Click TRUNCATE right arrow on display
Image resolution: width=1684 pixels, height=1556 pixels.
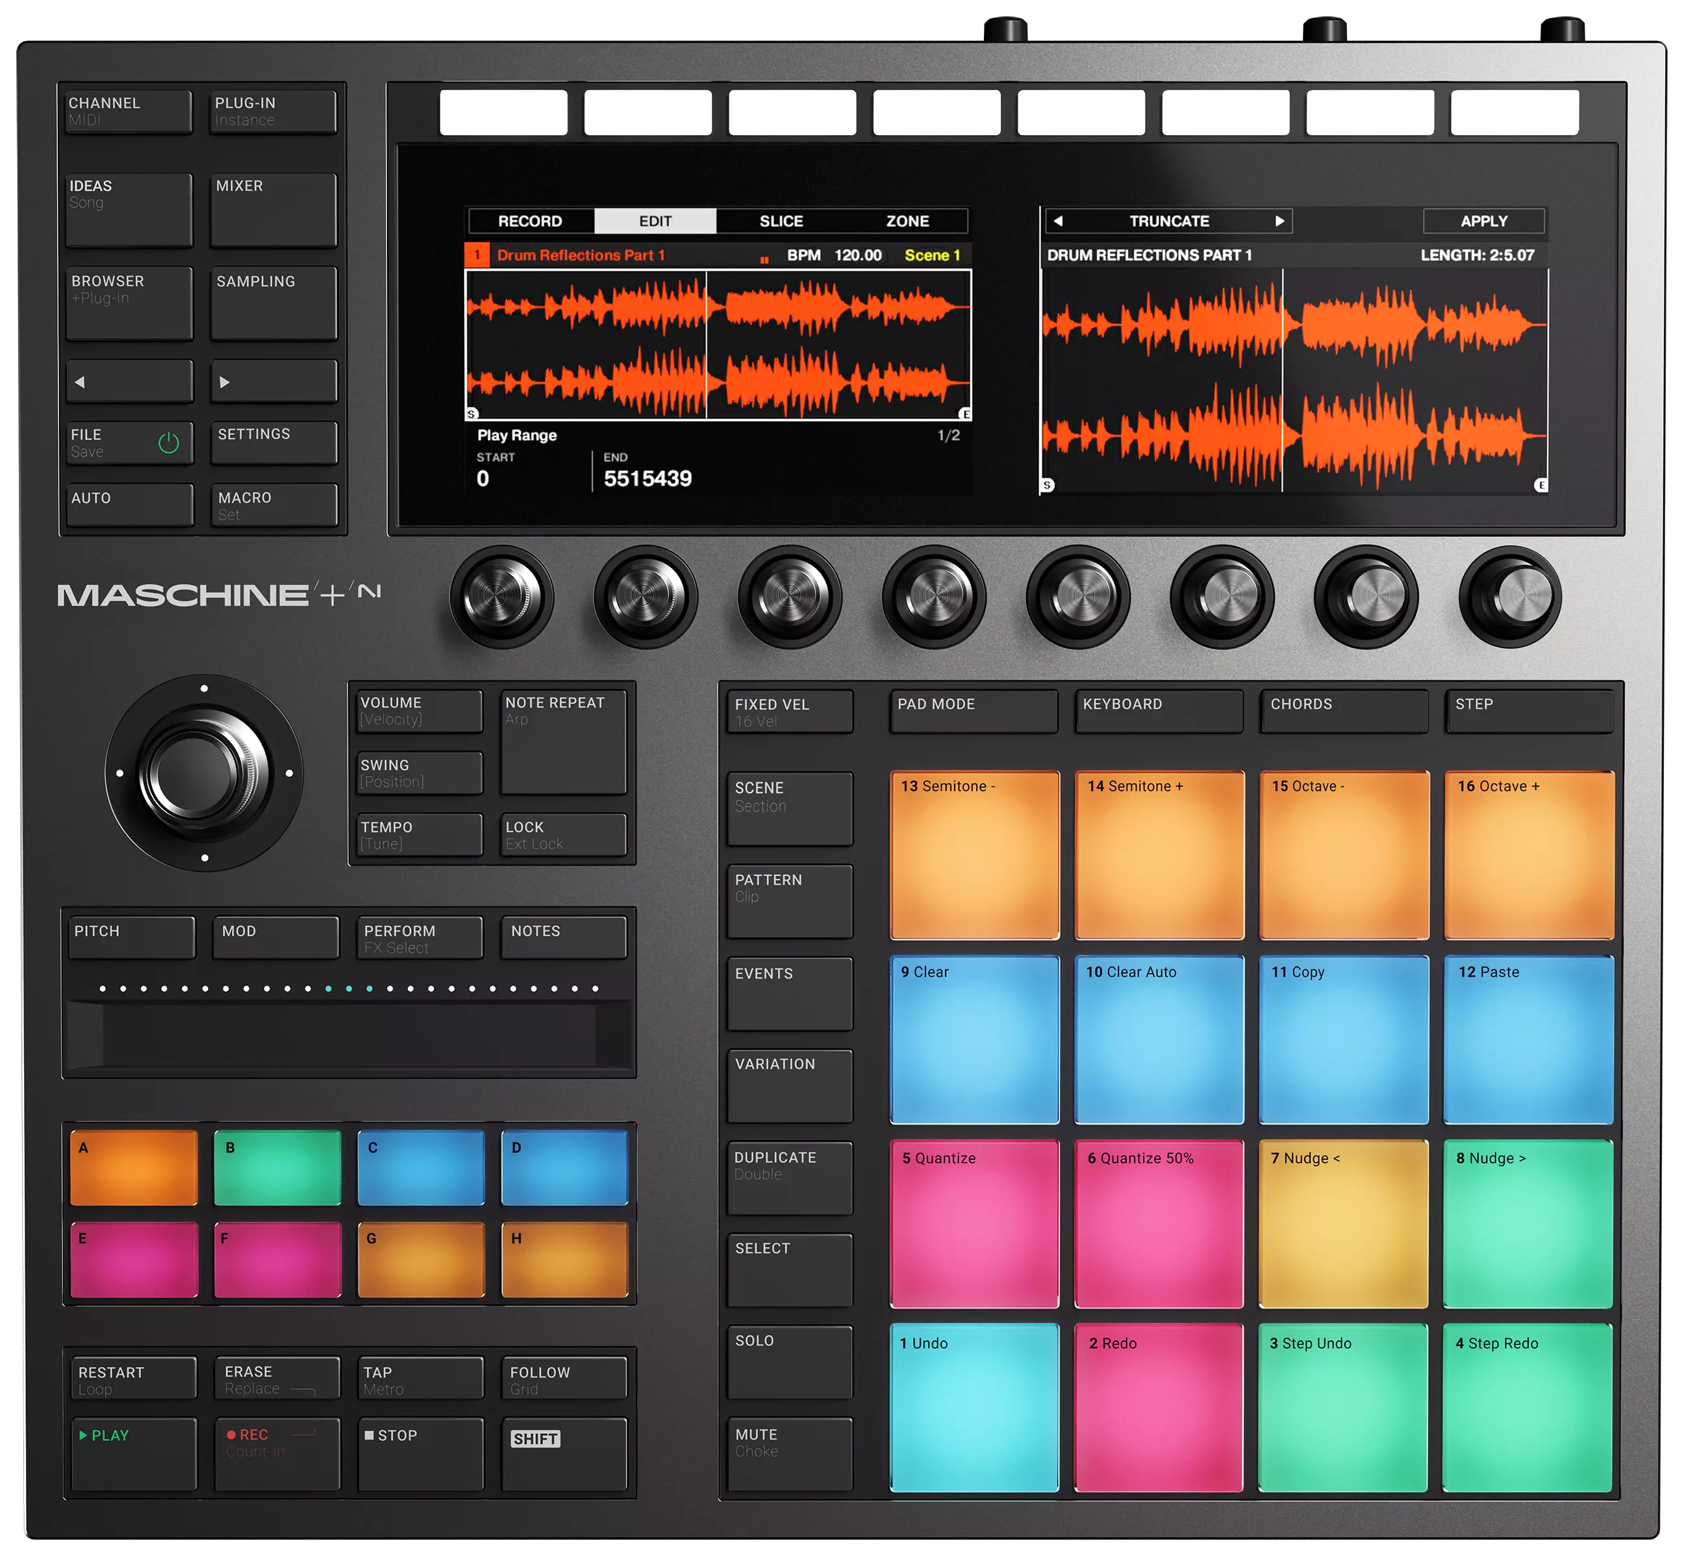[1279, 221]
